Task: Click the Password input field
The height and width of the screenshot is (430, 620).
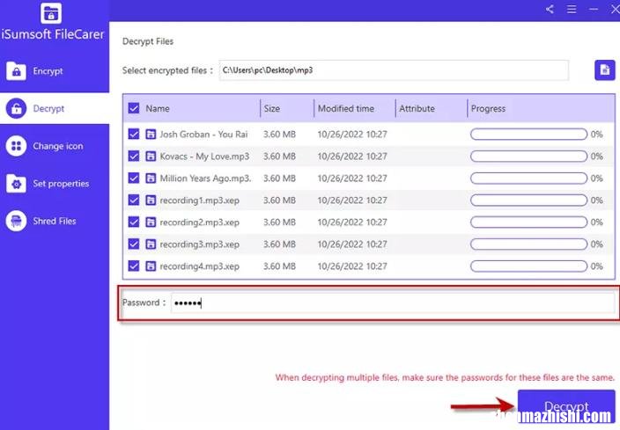Action: 393,302
